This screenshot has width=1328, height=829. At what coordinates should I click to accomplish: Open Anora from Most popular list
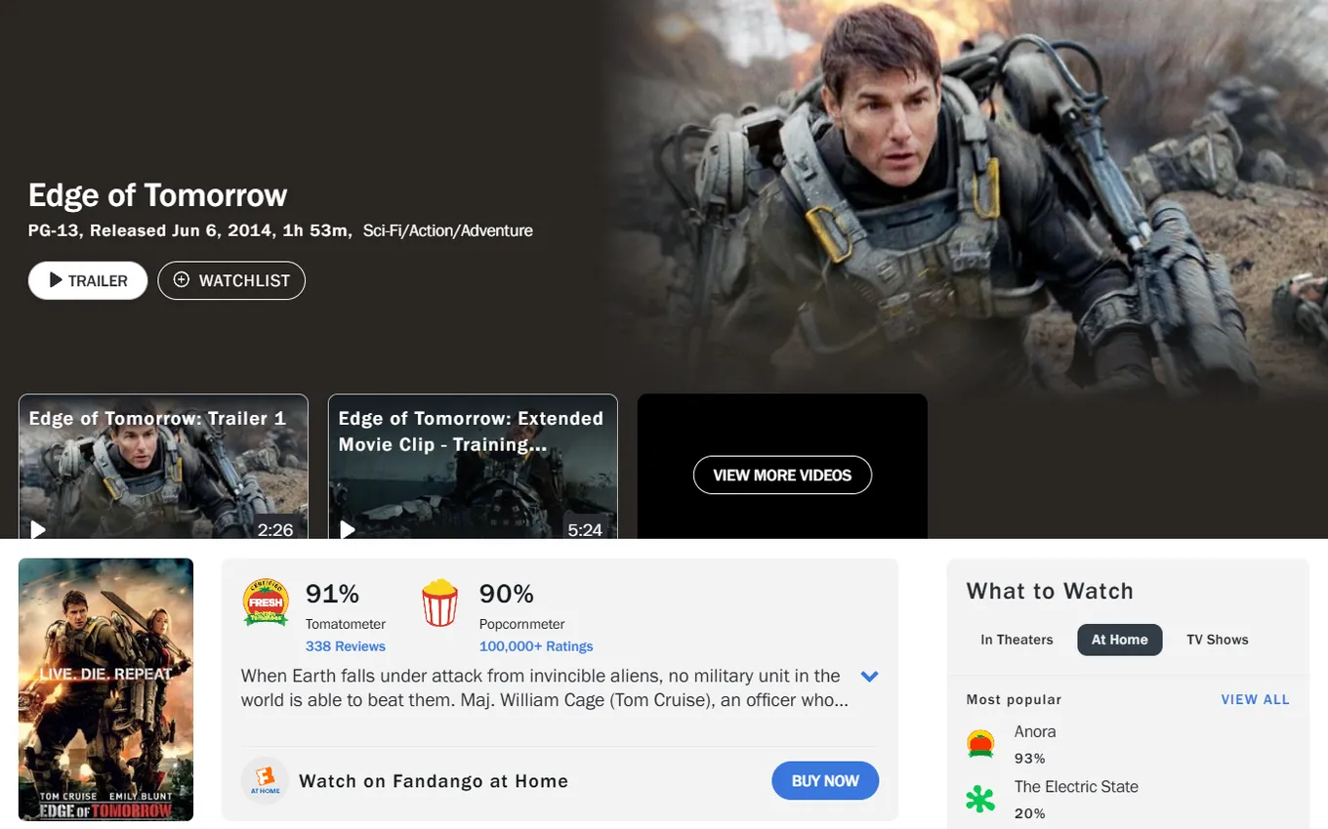[1035, 731]
